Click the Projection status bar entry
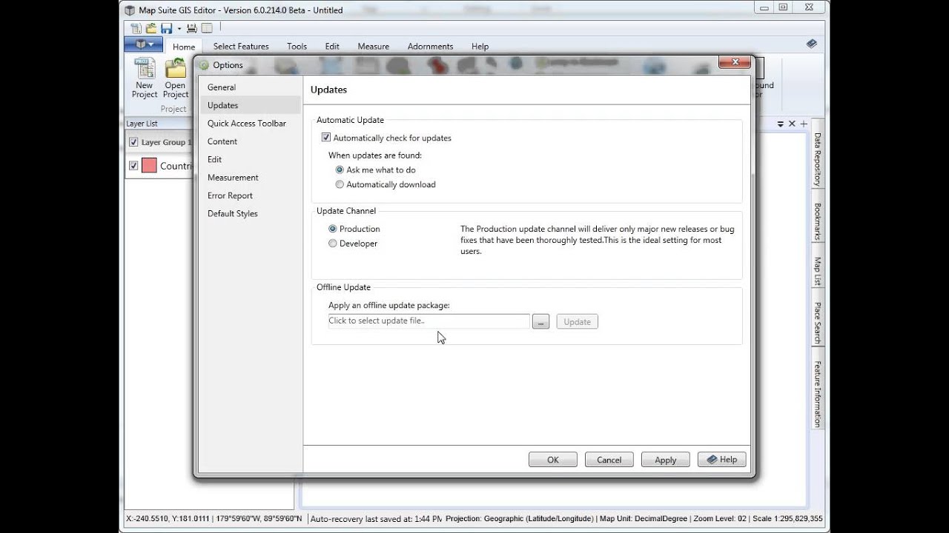This screenshot has width=949, height=533. pos(520,519)
